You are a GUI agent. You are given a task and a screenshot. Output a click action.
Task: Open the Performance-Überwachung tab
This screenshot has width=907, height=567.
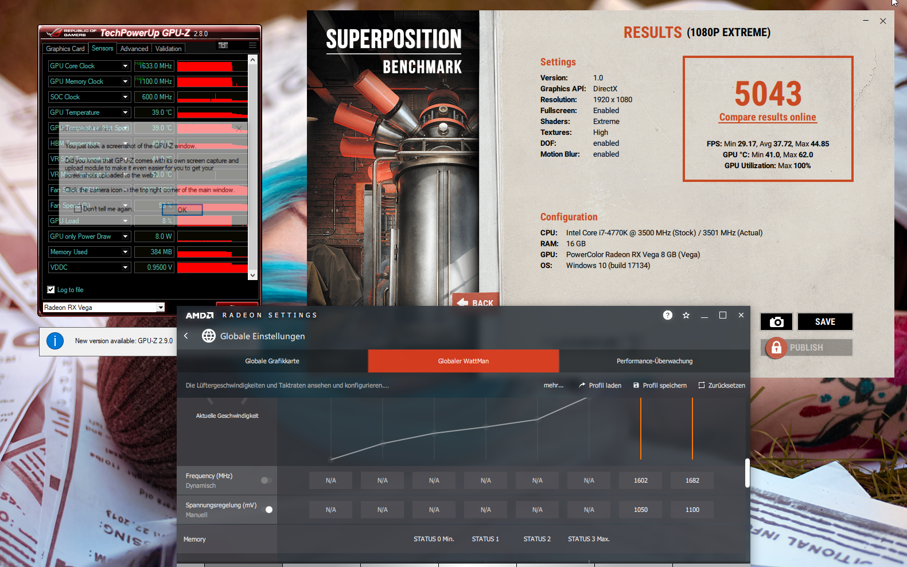pyautogui.click(x=655, y=361)
